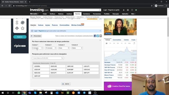Switch to the Ações tab
The image size is (169, 95).
pyautogui.click(x=48, y=25)
